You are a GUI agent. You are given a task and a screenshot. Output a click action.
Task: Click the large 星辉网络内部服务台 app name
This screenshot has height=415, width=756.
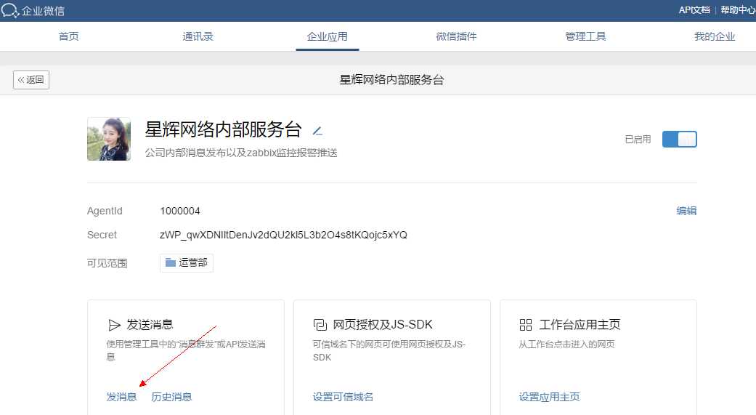pos(223,129)
